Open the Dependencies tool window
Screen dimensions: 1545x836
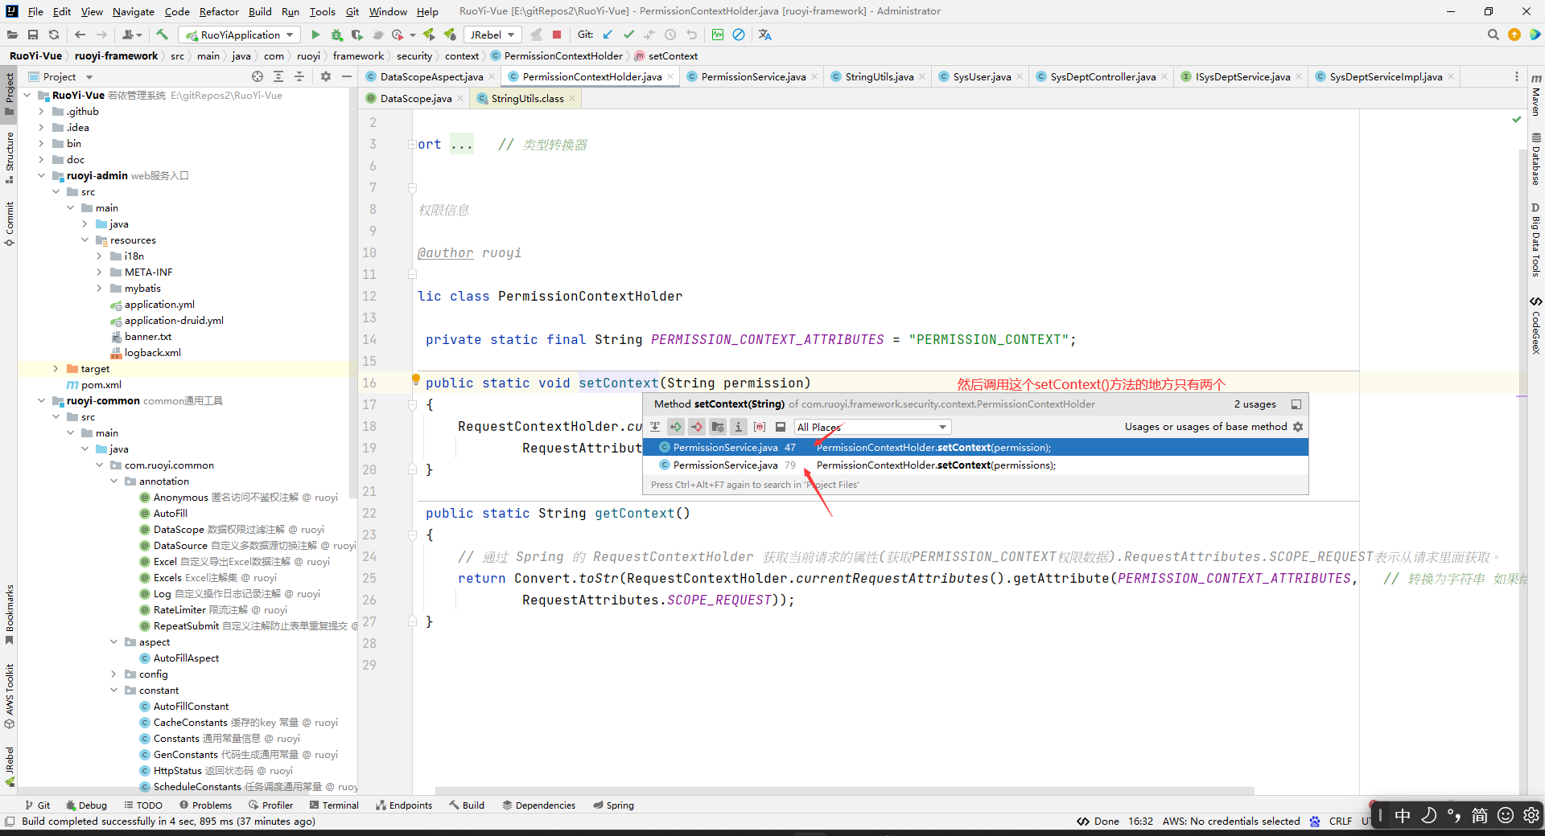pyautogui.click(x=538, y=805)
